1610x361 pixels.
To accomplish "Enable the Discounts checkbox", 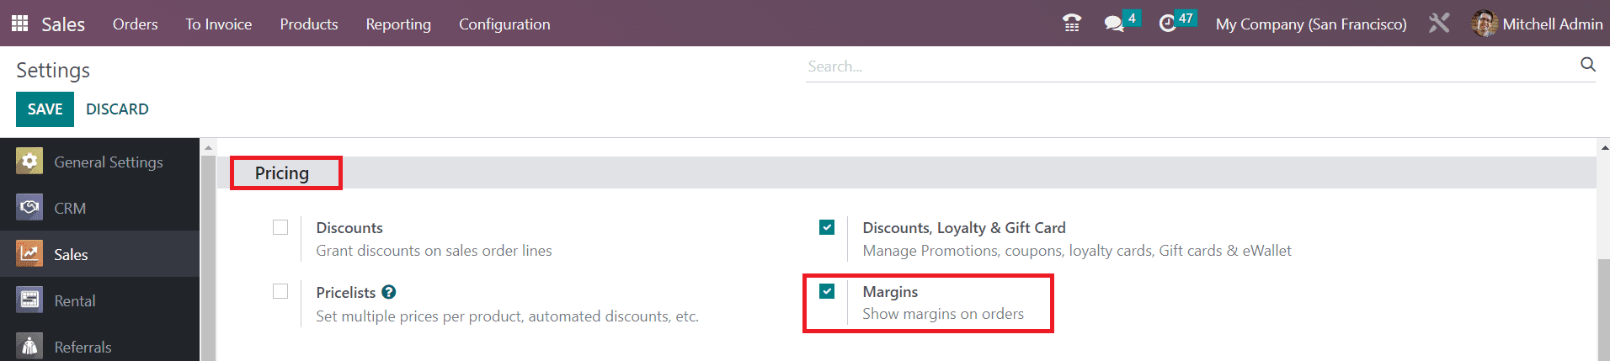I will [x=280, y=227].
